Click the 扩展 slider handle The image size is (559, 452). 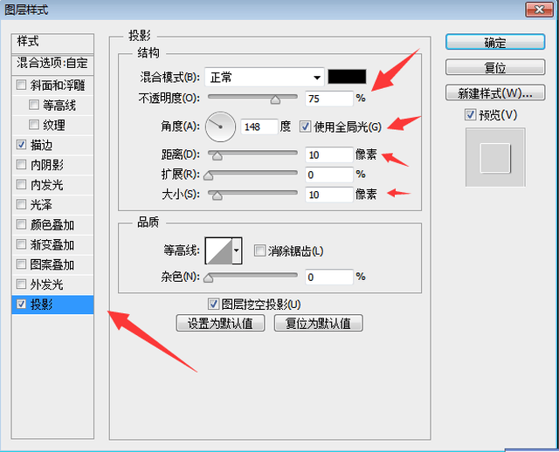[x=209, y=175]
